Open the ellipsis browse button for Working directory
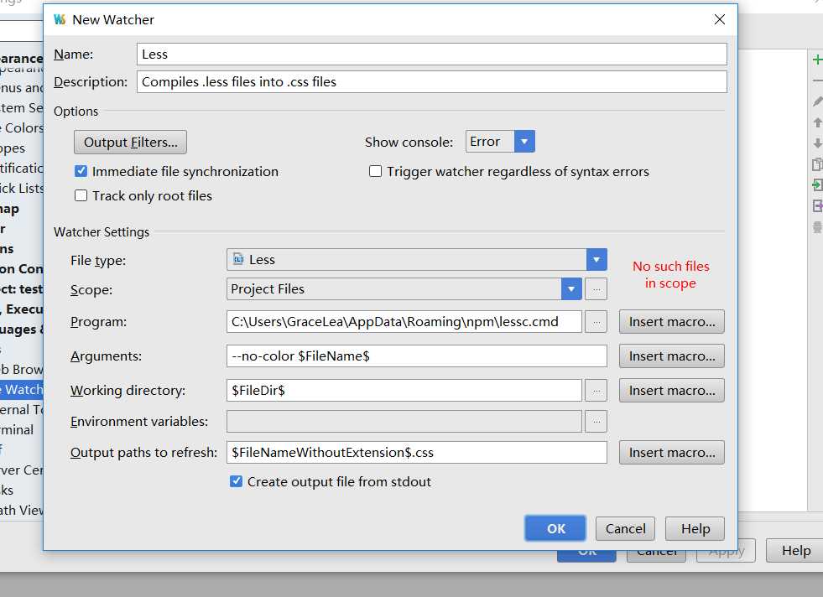Image resolution: width=823 pixels, height=597 pixels. (x=596, y=390)
